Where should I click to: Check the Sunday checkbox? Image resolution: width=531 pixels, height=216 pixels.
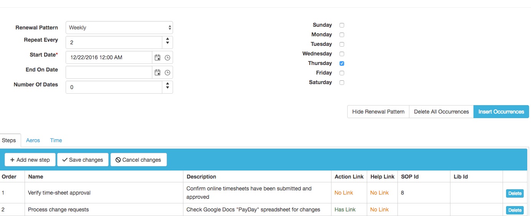click(x=342, y=25)
